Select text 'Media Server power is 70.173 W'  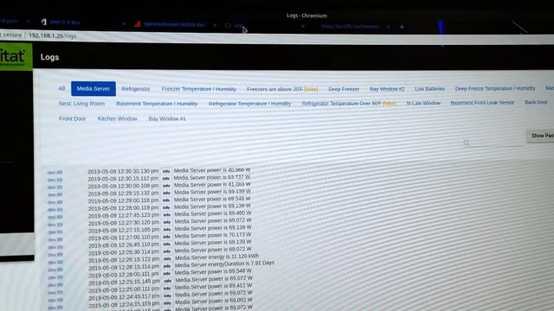click(x=213, y=235)
